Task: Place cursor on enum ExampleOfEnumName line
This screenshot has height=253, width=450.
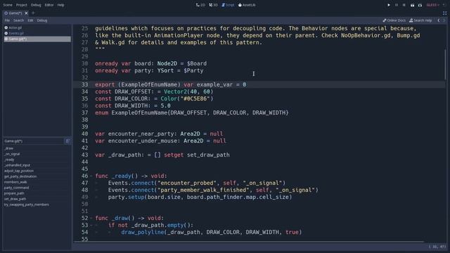Action: (192, 112)
